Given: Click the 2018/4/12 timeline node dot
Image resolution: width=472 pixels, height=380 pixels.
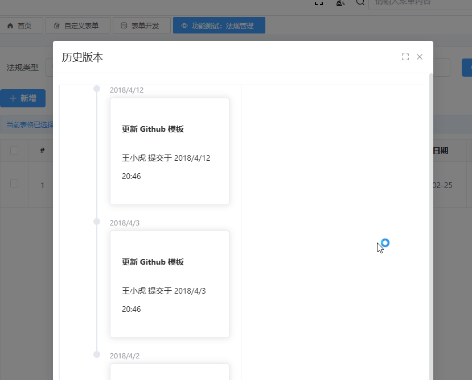Looking at the screenshot, I should [97, 89].
